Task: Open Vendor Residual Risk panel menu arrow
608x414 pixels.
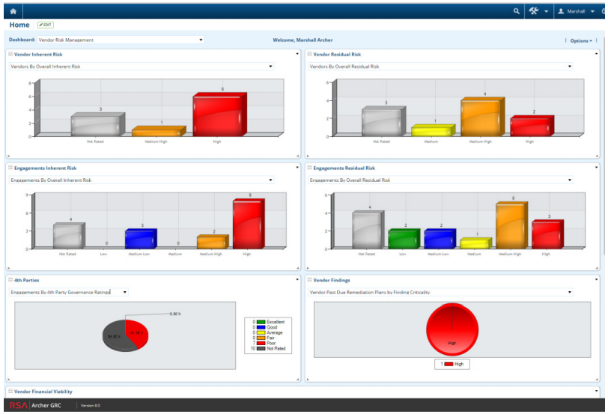Action: coord(596,54)
